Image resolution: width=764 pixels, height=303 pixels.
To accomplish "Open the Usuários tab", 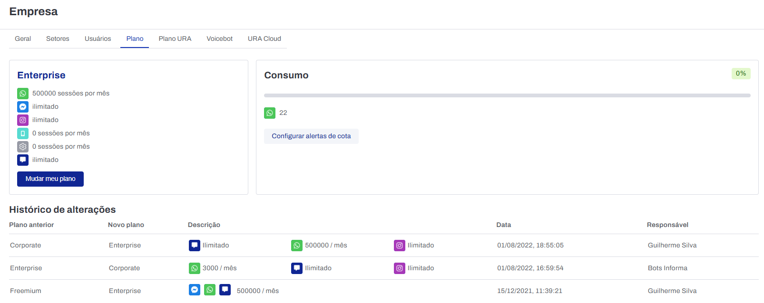I will pos(98,39).
